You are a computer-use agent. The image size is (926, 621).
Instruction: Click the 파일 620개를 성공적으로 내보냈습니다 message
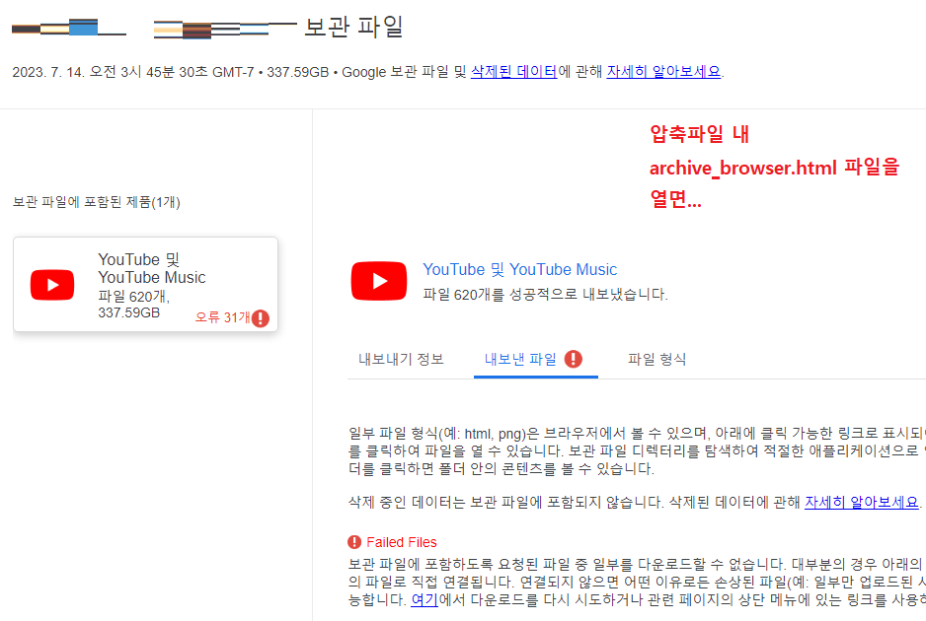(545, 295)
